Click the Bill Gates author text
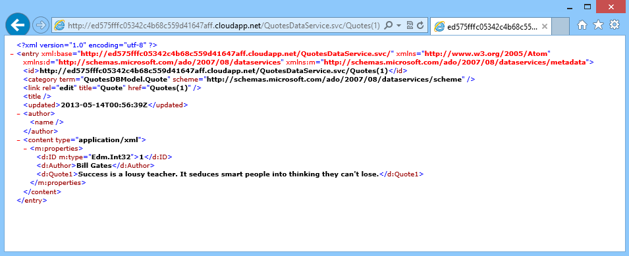Image resolution: width=629 pixels, height=256 pixels. click(94, 165)
